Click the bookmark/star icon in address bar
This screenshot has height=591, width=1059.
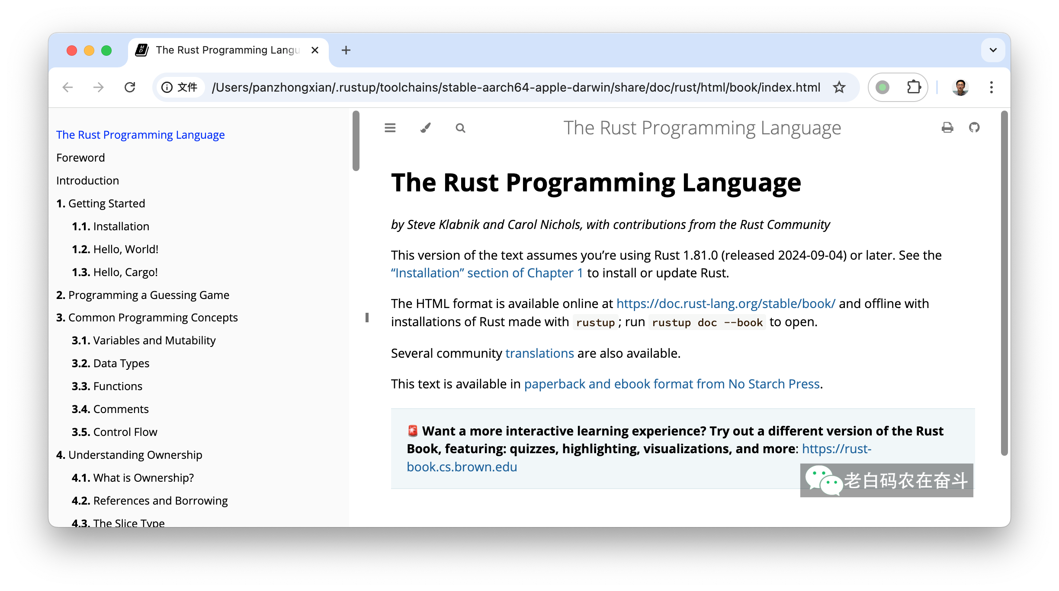tap(839, 87)
